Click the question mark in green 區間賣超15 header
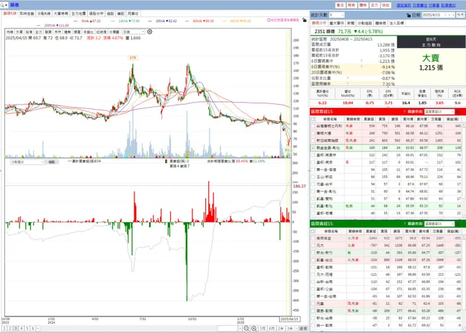The width and height of the screenshot is (466, 333). 404,223
